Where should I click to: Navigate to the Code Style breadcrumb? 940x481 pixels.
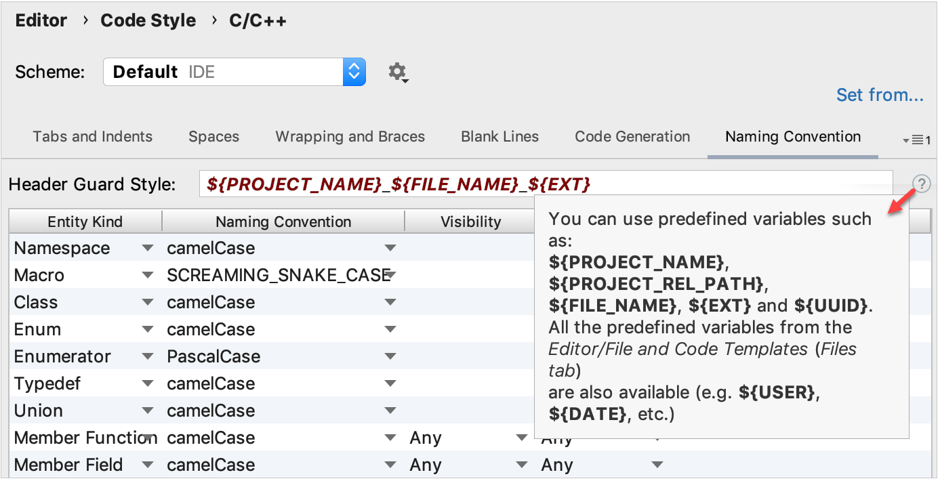click(148, 20)
